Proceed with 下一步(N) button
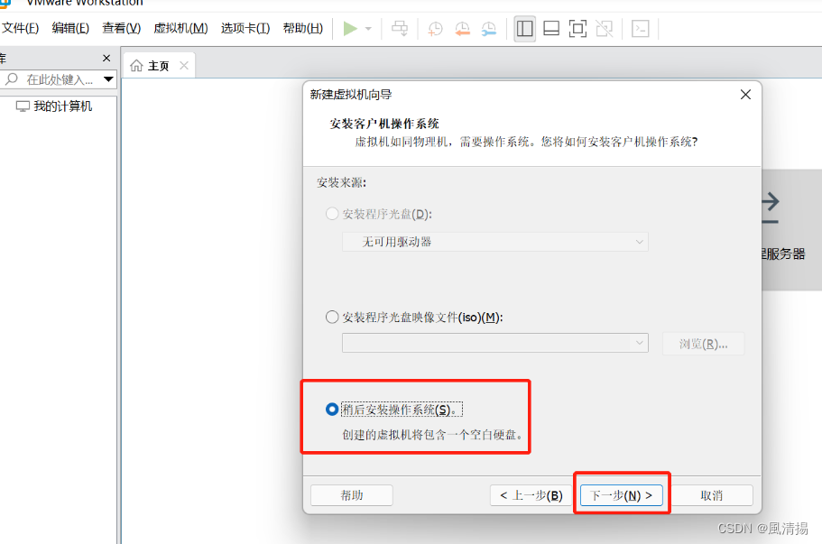Viewport: 822px width, 544px height. click(621, 495)
